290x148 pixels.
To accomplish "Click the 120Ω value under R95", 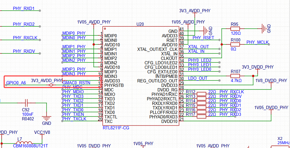I will pyautogui.click(x=235, y=33).
